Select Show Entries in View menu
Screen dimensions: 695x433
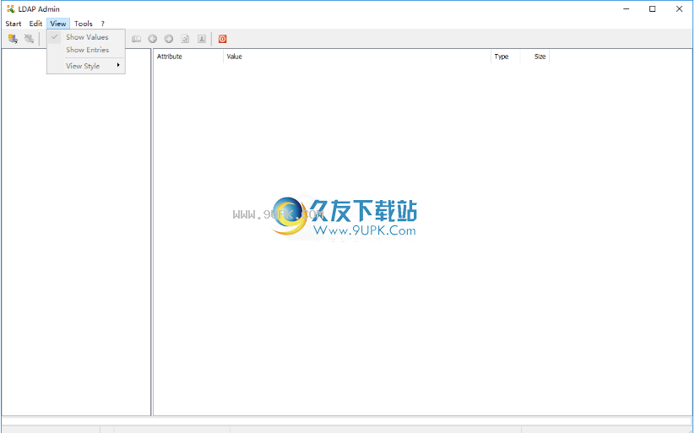pos(86,50)
